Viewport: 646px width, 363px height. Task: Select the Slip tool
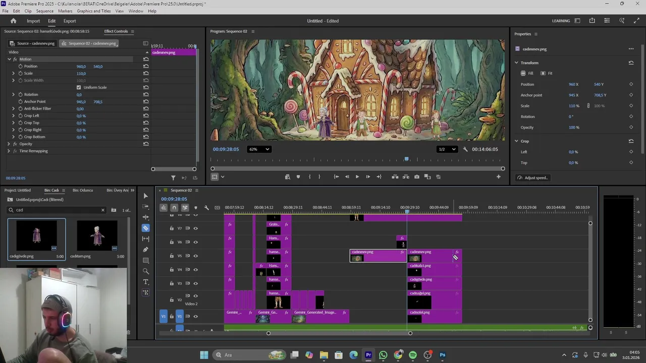point(146,238)
